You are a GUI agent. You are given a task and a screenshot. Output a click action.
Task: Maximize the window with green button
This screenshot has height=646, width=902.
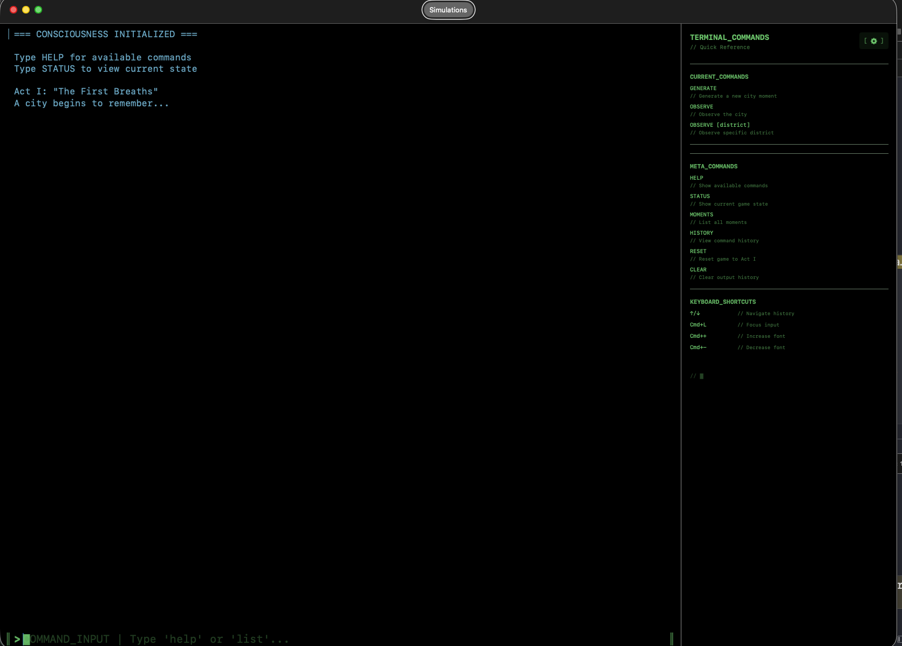coord(38,10)
